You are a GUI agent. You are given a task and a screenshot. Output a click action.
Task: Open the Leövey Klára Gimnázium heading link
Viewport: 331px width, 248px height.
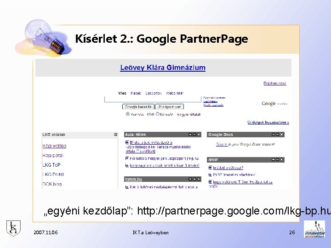(163, 68)
